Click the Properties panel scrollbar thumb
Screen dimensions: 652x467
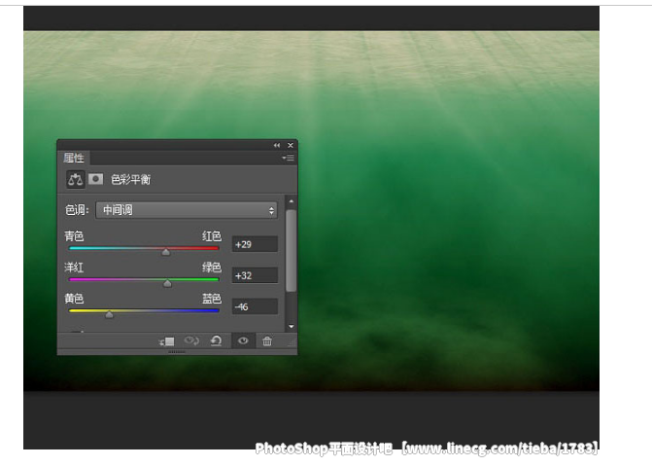pyautogui.click(x=292, y=250)
